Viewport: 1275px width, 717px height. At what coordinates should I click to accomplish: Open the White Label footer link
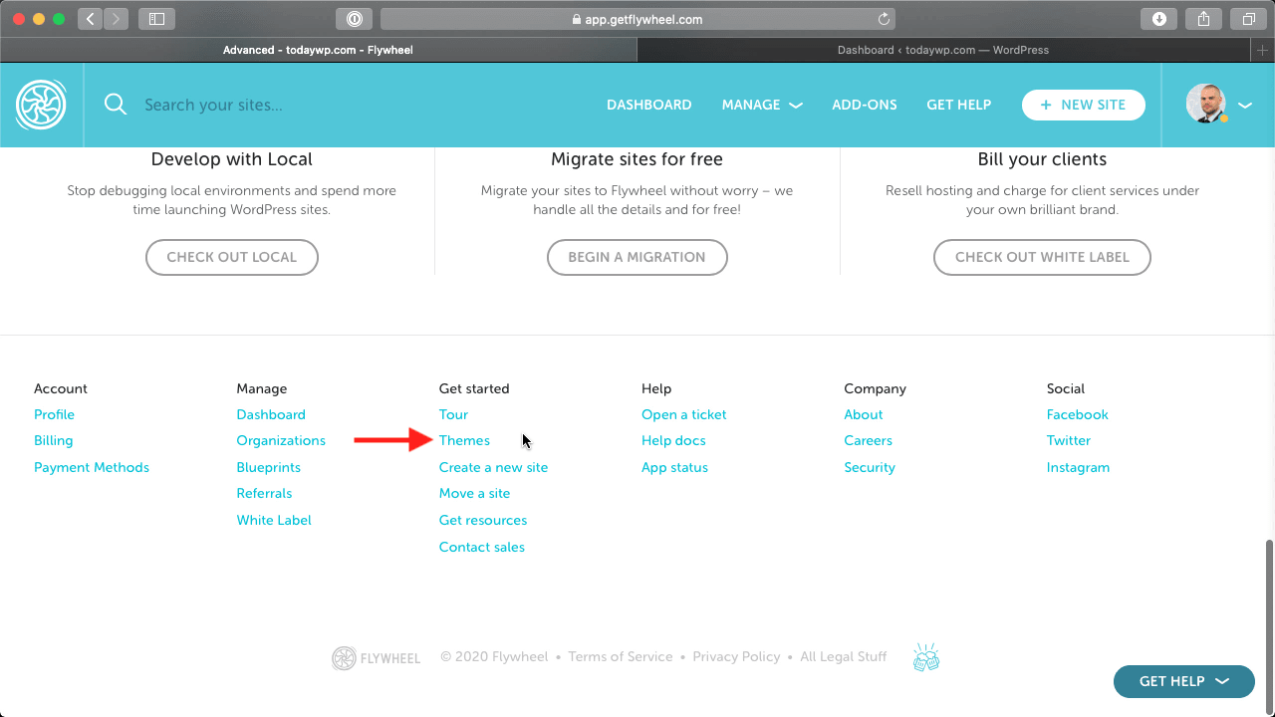tap(274, 520)
